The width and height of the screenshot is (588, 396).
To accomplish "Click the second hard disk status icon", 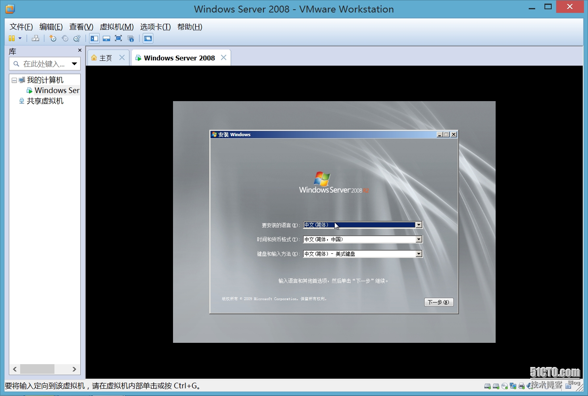I will [496, 386].
